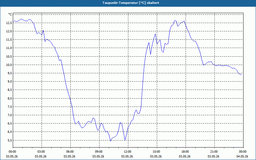Click the 6,5 y-axis label
This screenshot has width=256, height=160.
(x=10, y=123)
